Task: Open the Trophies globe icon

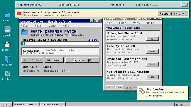Action: point(7,73)
